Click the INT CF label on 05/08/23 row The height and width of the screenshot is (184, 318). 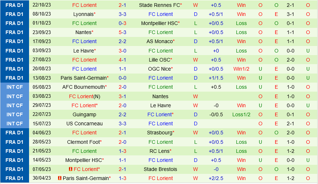tap(15, 87)
